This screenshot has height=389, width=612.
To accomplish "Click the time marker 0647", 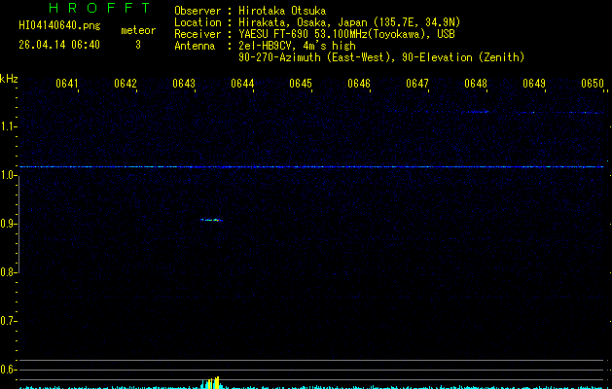I will point(417,84).
